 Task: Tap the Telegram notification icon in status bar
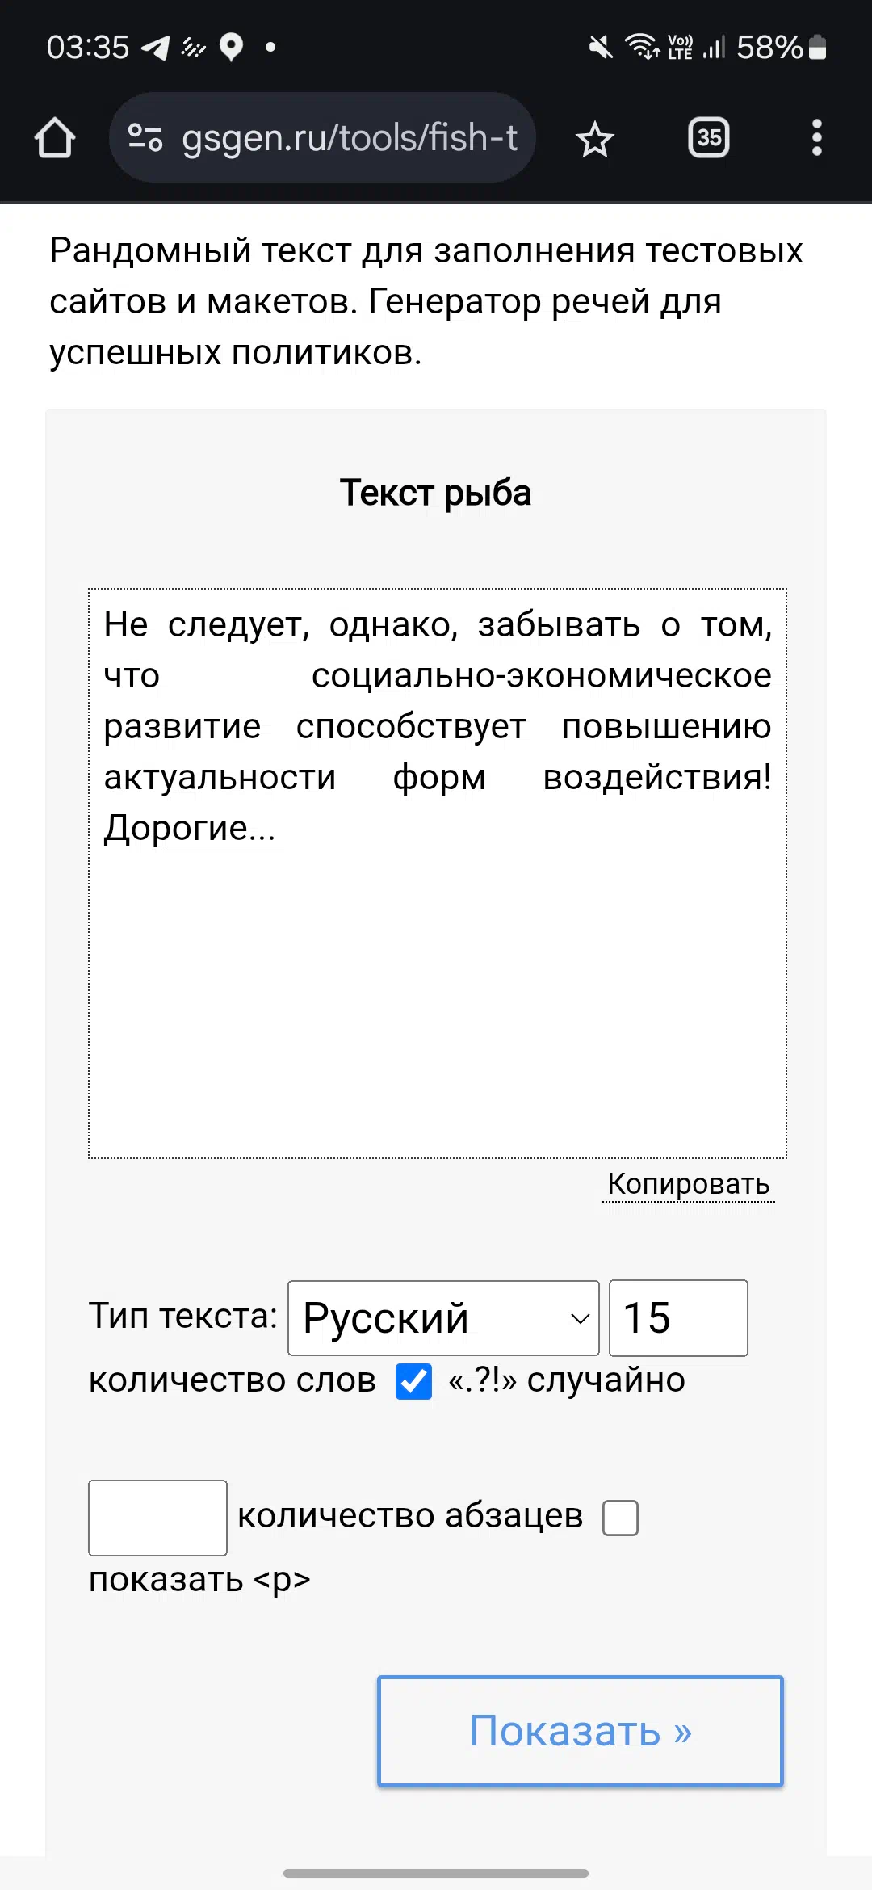click(x=156, y=48)
